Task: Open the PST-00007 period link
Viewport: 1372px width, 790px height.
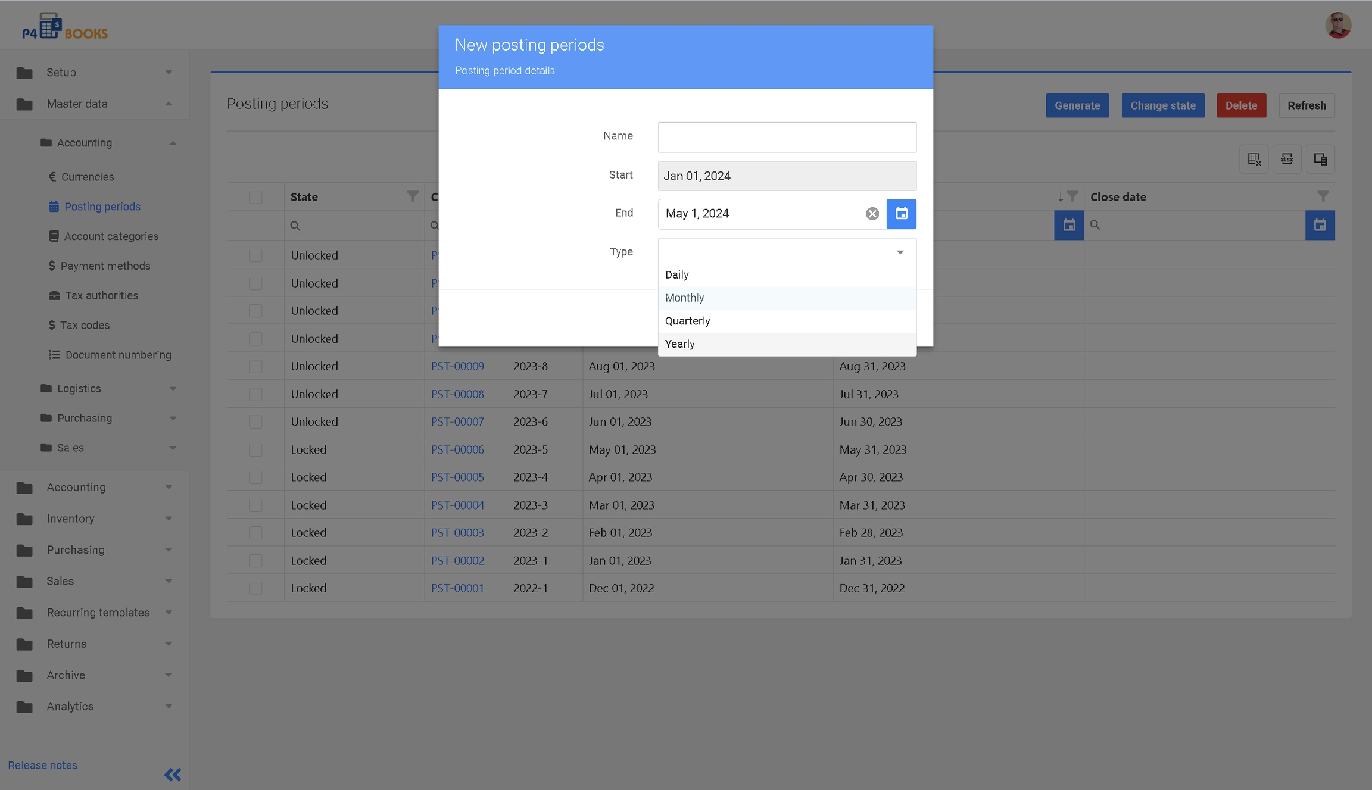Action: point(457,421)
